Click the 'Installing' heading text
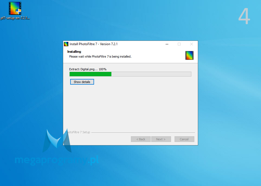 tap(74, 52)
